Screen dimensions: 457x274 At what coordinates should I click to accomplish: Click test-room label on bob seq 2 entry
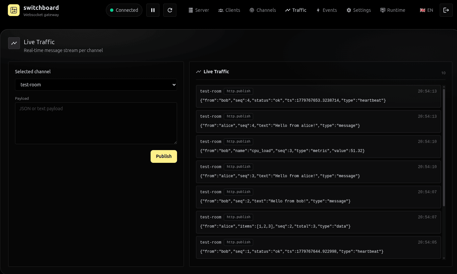point(211,192)
